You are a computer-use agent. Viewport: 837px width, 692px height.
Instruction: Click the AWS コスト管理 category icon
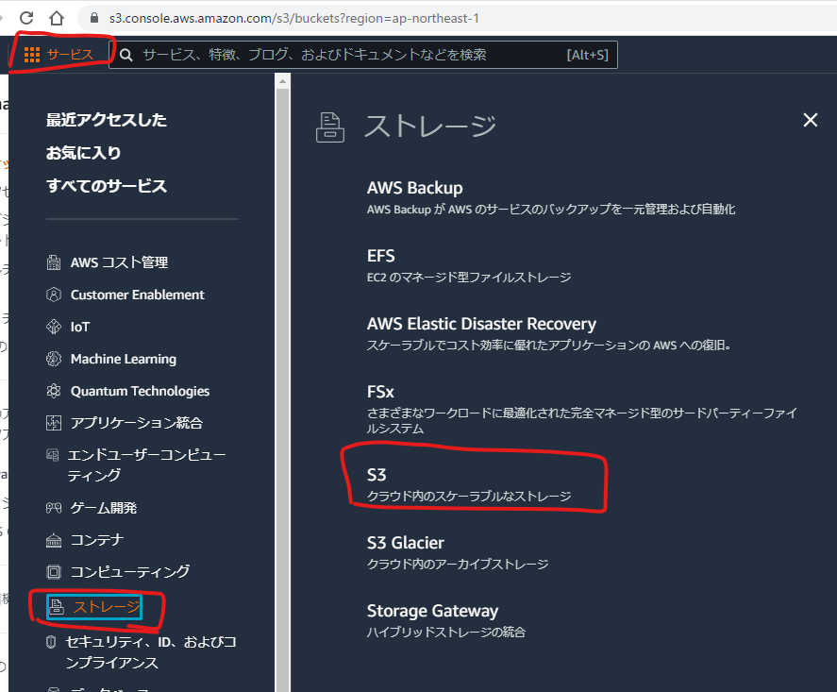(x=54, y=262)
